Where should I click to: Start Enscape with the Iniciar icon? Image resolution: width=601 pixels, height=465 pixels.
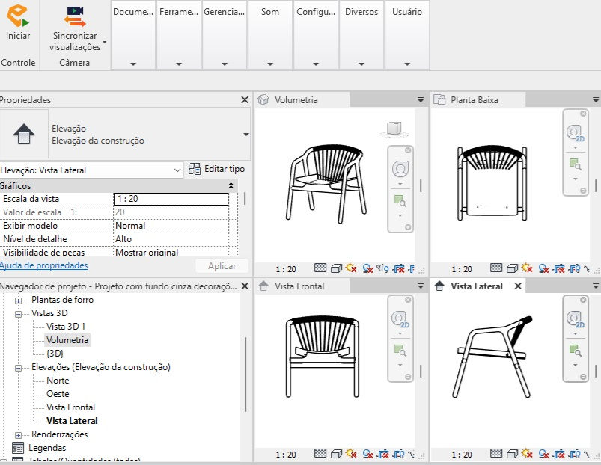coord(18,16)
